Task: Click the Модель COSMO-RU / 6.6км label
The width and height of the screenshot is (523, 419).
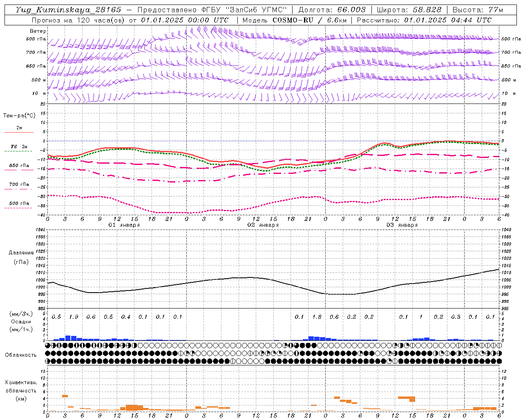Action: click(x=294, y=20)
